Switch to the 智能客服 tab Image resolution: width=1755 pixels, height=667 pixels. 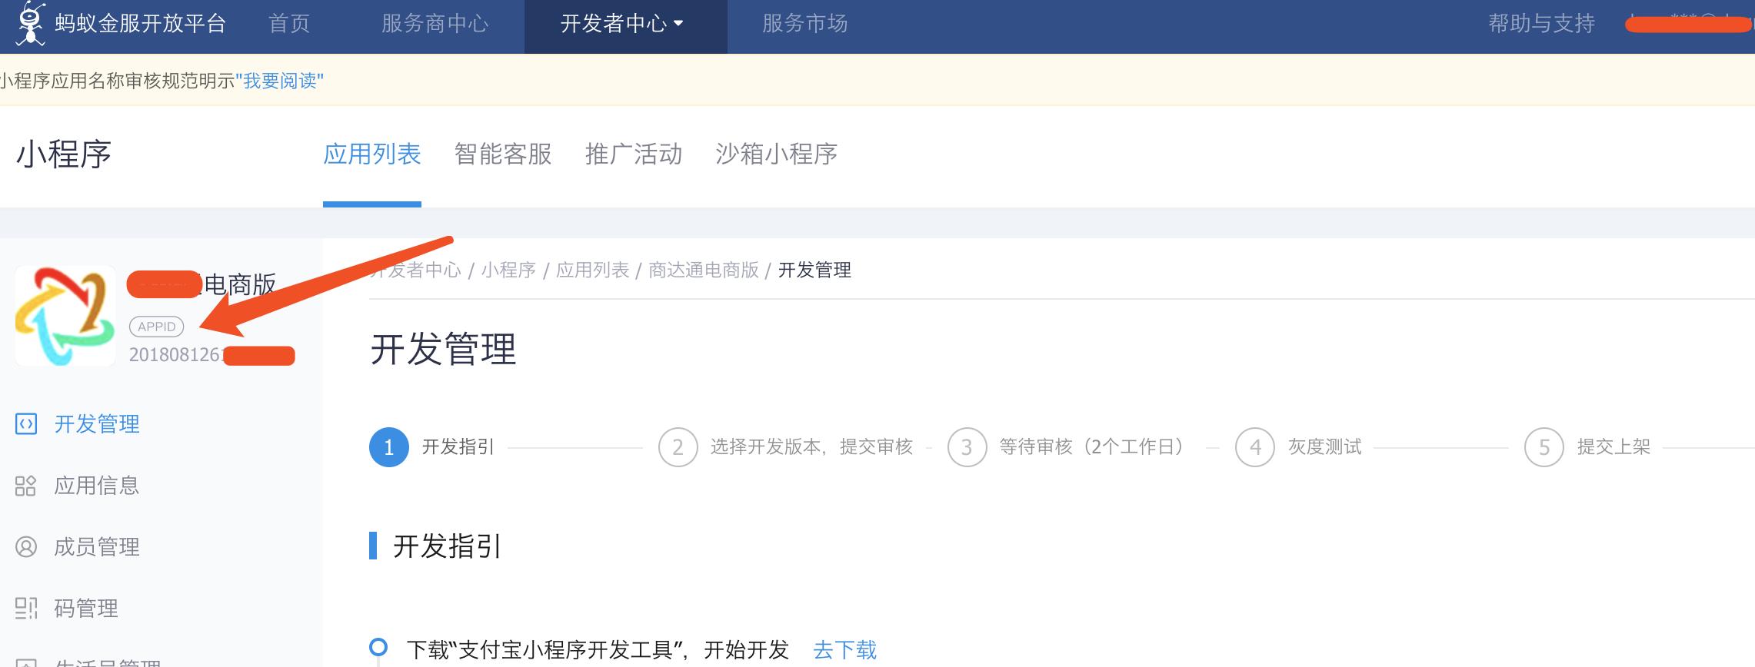coord(503,154)
